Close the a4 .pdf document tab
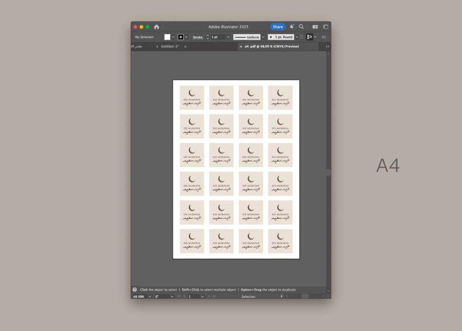The image size is (462, 331). [x=241, y=47]
